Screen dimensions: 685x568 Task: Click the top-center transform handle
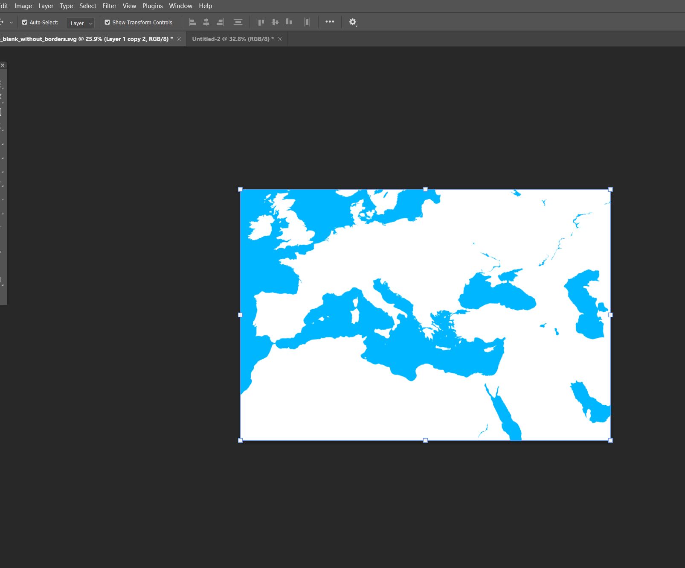(425, 189)
